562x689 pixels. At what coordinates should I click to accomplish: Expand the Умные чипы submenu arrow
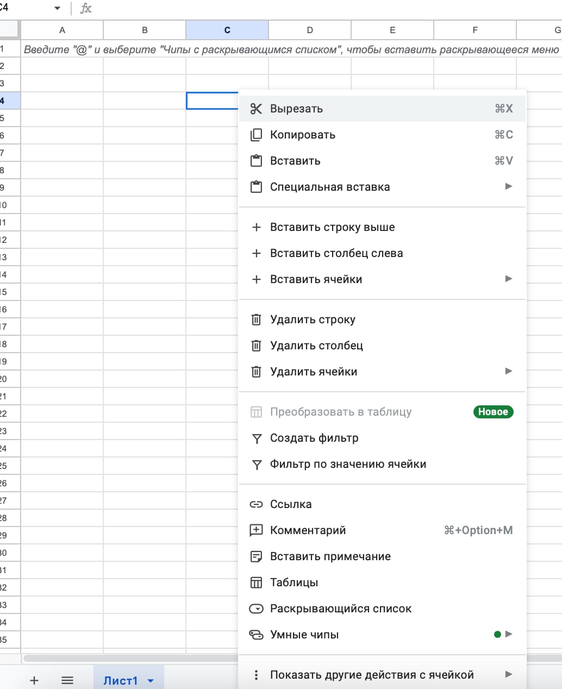(509, 634)
